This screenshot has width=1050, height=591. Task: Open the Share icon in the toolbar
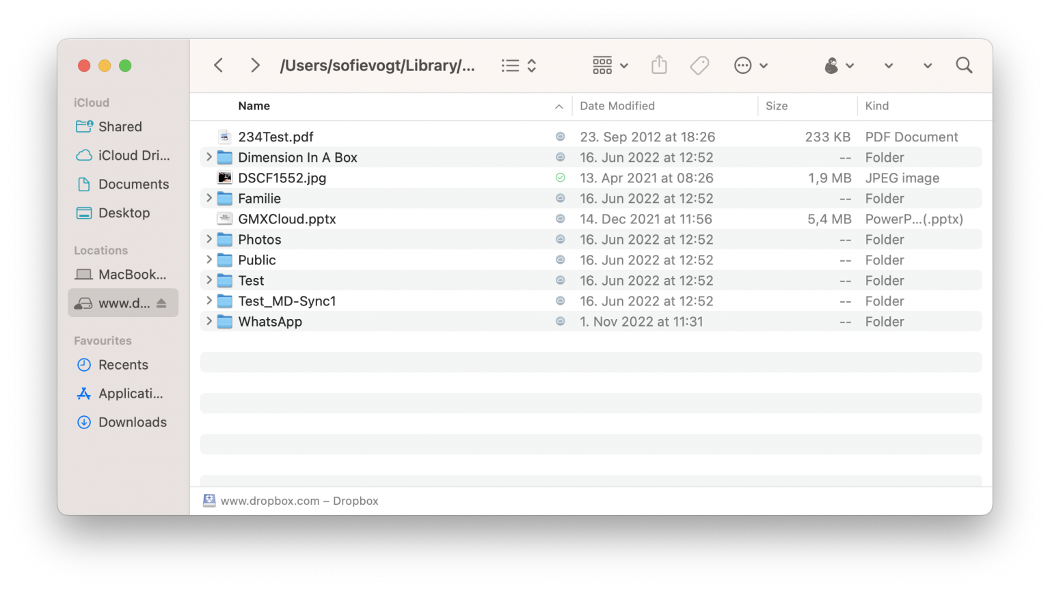[x=658, y=65]
